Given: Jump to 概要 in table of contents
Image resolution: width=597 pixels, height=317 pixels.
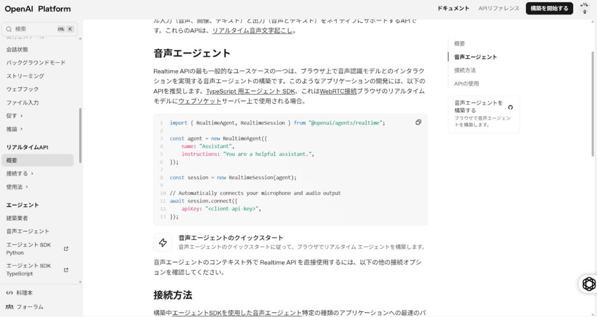Looking at the screenshot, I should coord(459,44).
